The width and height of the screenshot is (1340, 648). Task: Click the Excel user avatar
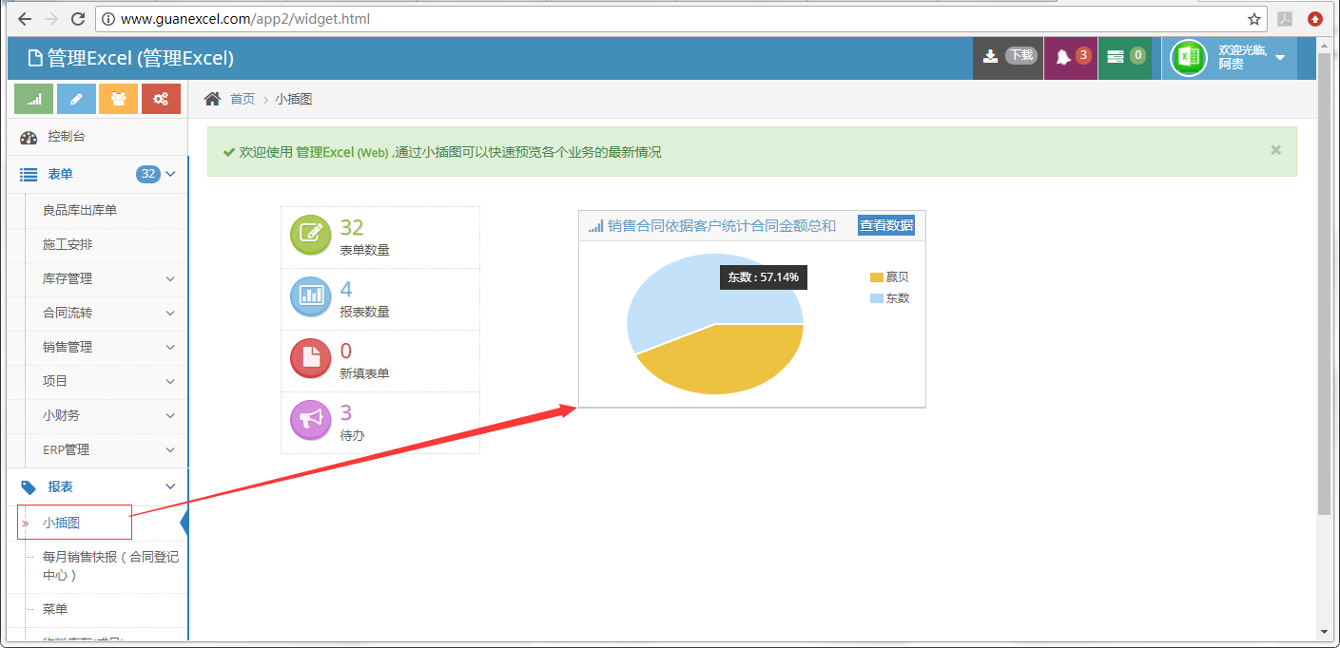tap(1188, 58)
